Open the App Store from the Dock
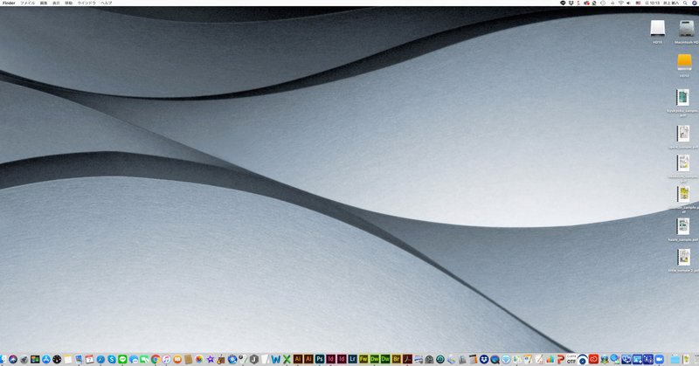 [x=46, y=359]
